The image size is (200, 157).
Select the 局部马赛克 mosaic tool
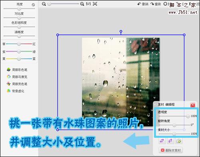click(x=17, y=76)
